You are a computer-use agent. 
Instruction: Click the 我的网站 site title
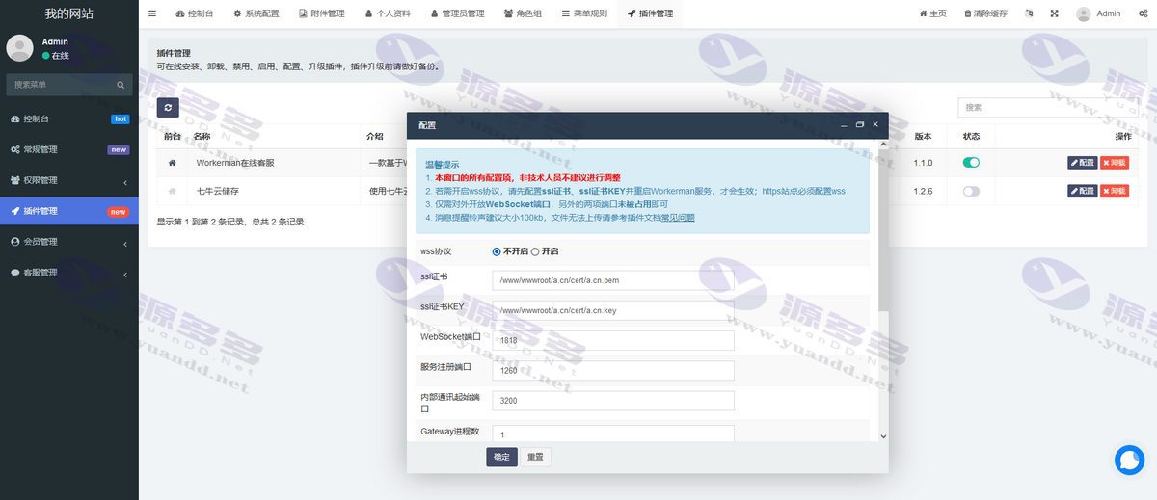[x=69, y=13]
